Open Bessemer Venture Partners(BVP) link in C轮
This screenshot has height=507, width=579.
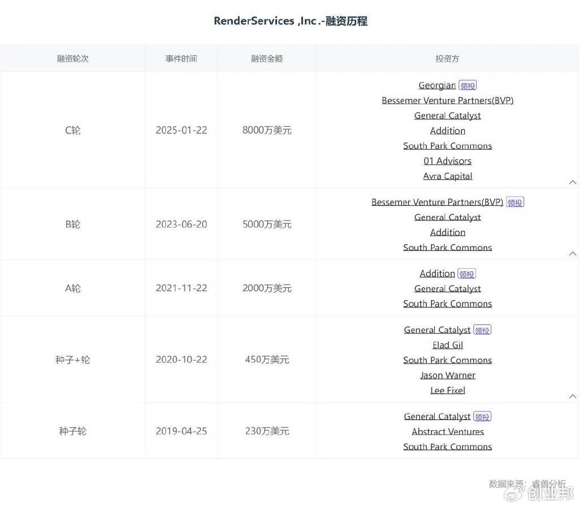(448, 101)
